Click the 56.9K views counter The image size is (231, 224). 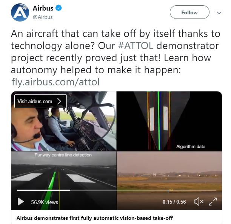(x=45, y=202)
